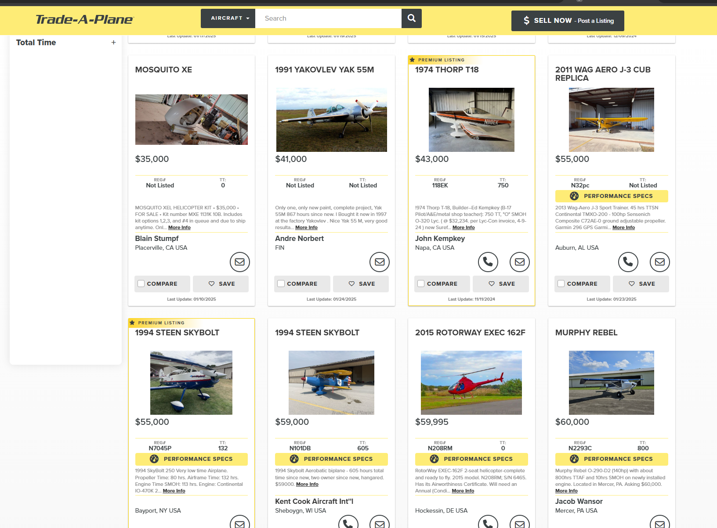Open the red Rotorway helicopter photo
This screenshot has width=717, height=528.
[471, 383]
